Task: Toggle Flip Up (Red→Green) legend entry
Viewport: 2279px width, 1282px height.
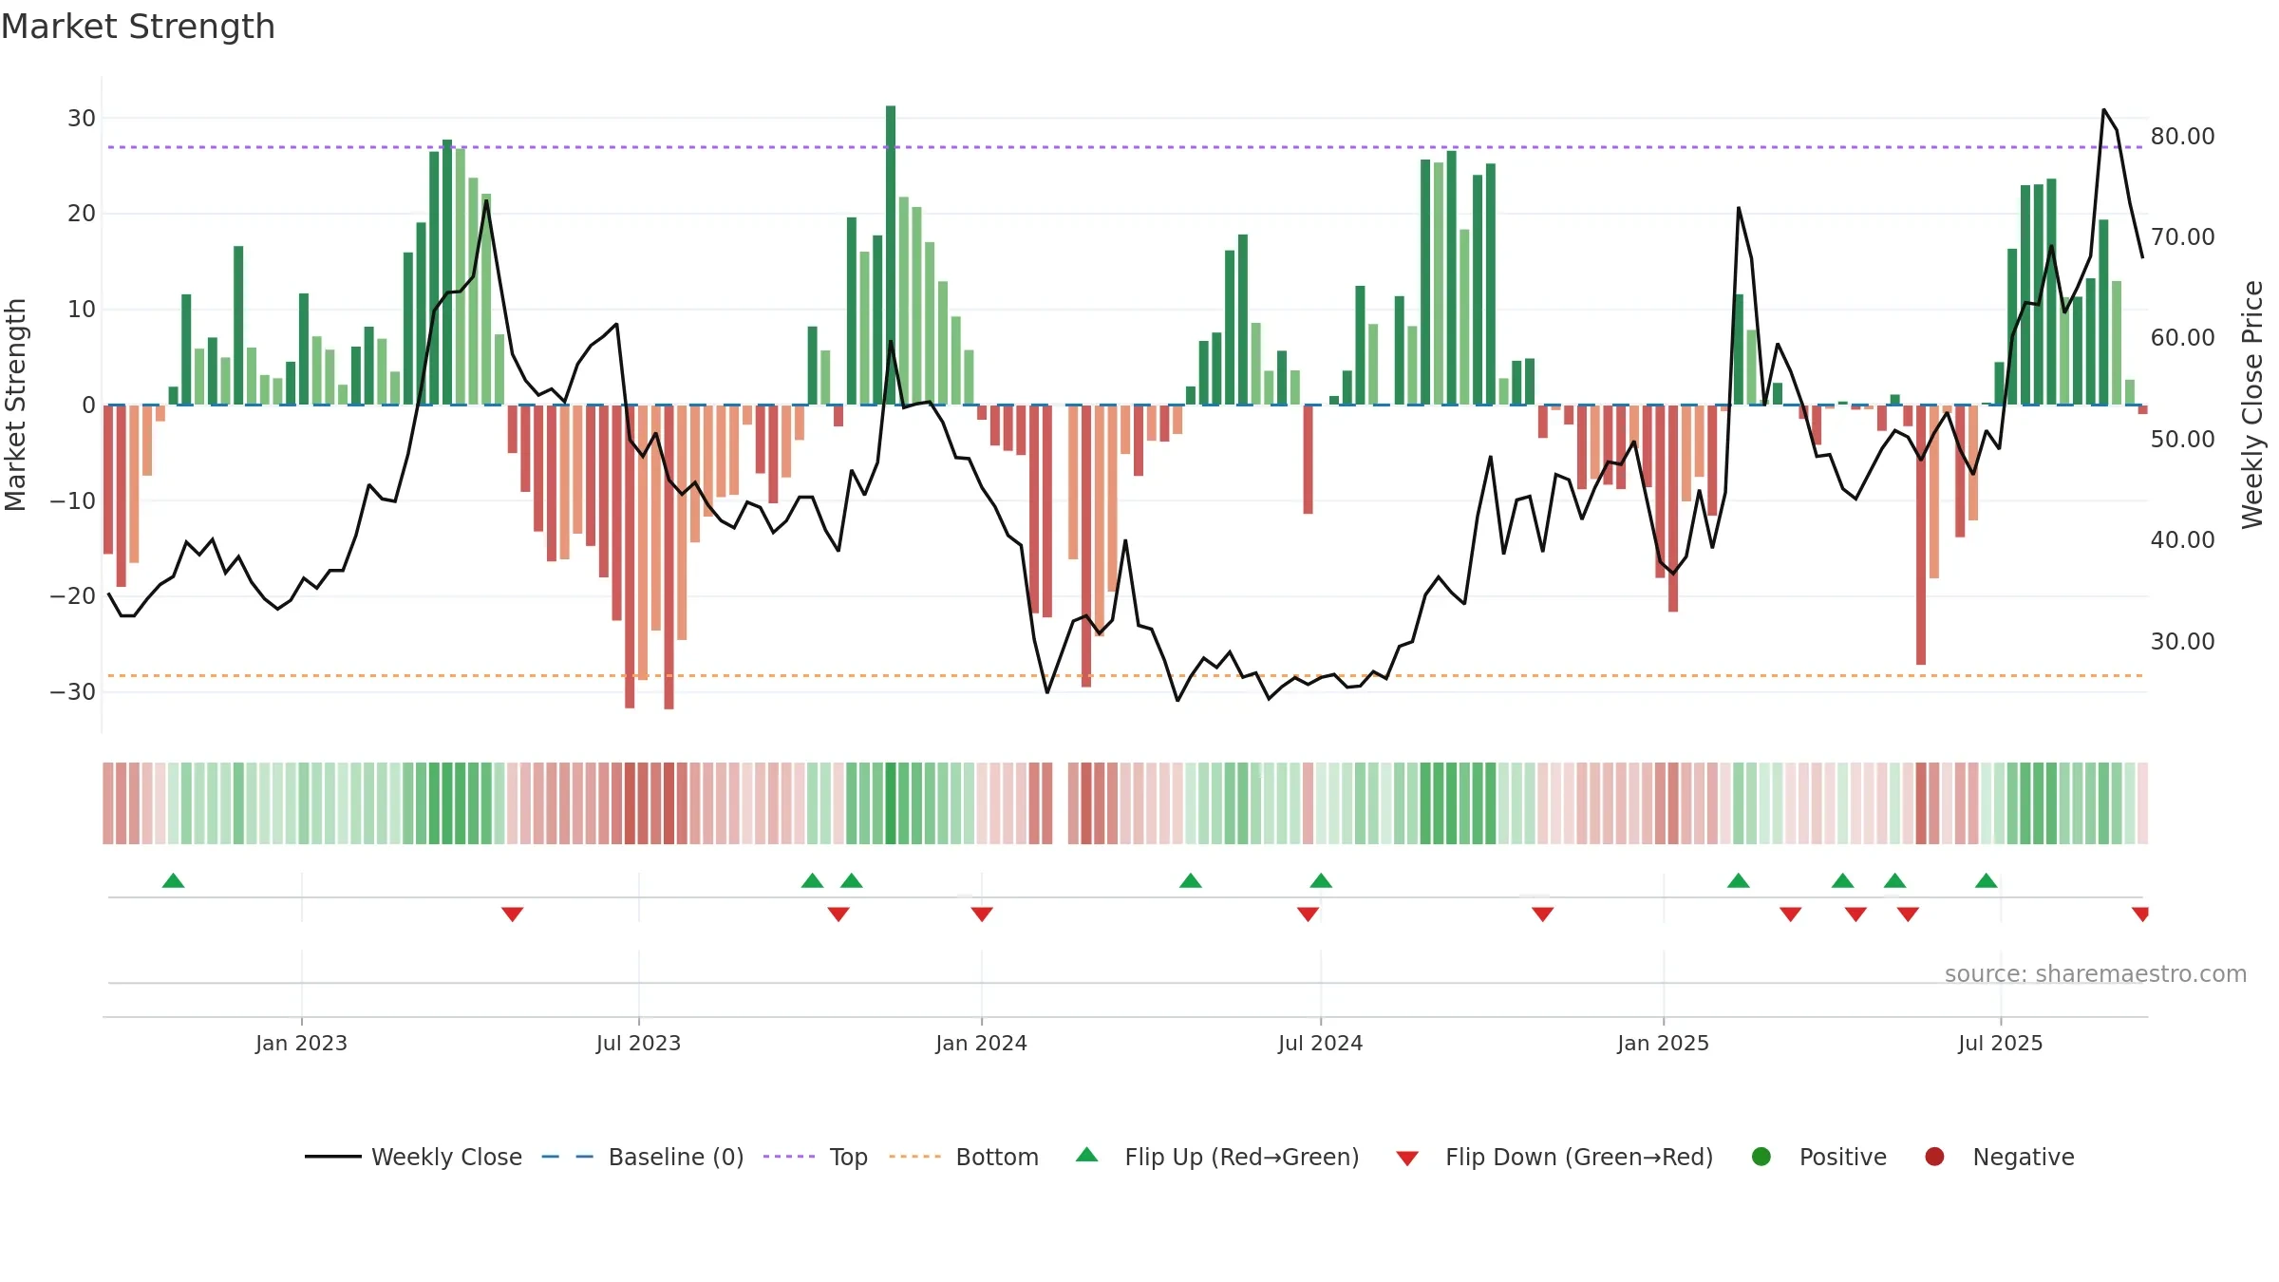Action: (x=1218, y=1157)
